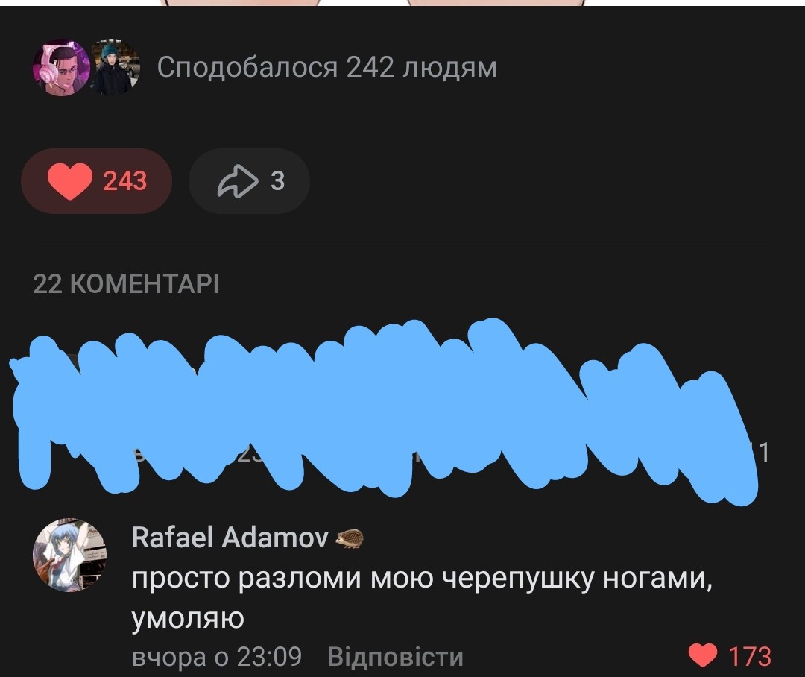Tap the partially hidden 11 like count
This screenshot has height=677, width=805.
click(763, 453)
